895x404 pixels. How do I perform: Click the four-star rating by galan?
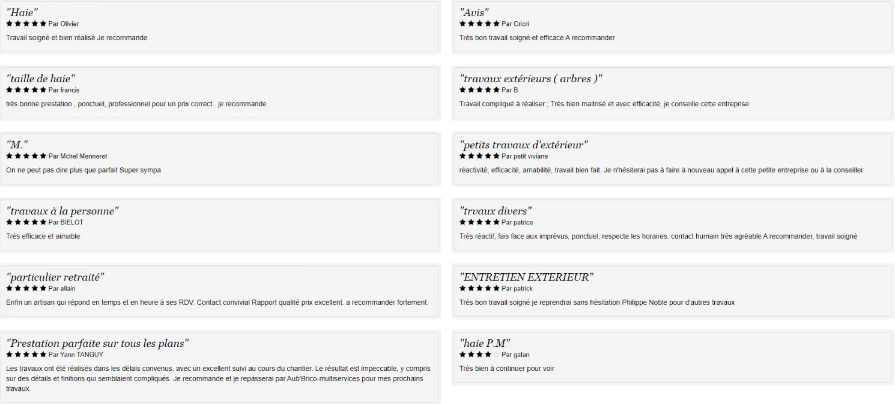(479, 355)
